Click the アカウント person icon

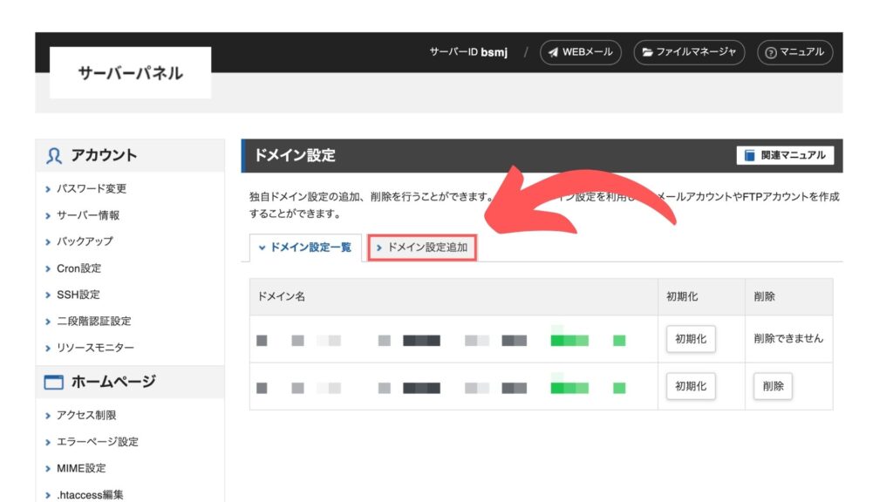coord(53,155)
